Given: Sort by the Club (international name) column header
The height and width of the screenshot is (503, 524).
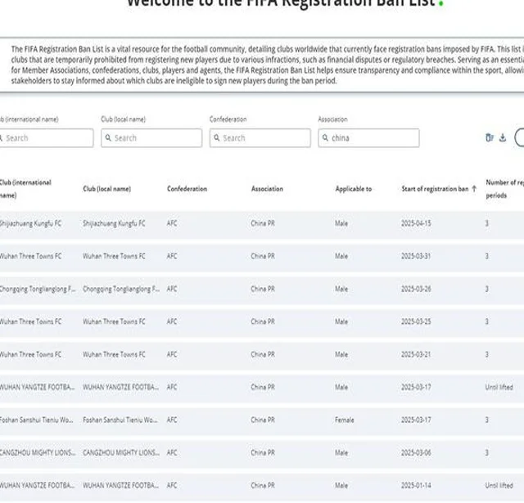Looking at the screenshot, I should point(25,189).
